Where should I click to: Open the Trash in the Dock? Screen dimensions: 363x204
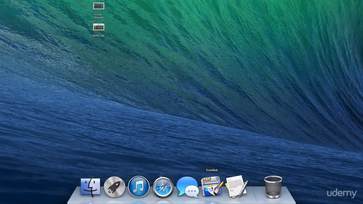click(x=273, y=187)
